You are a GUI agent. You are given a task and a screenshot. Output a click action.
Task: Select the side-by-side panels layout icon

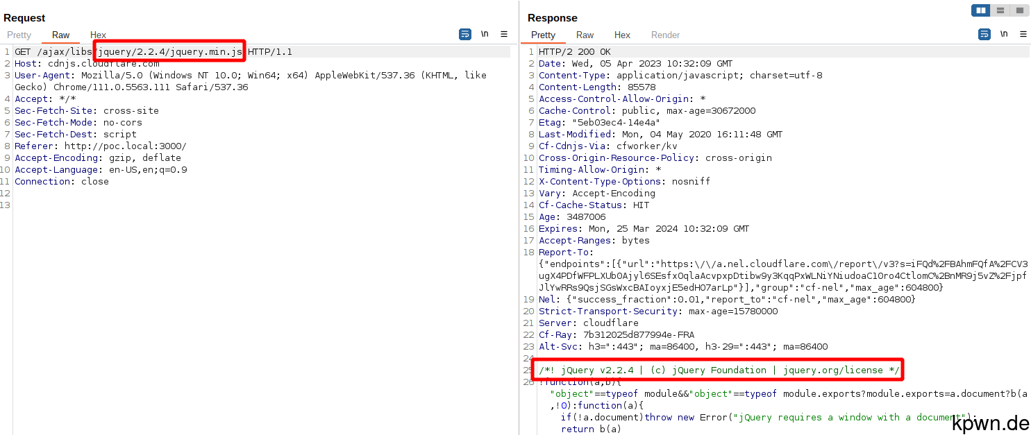tap(980, 10)
